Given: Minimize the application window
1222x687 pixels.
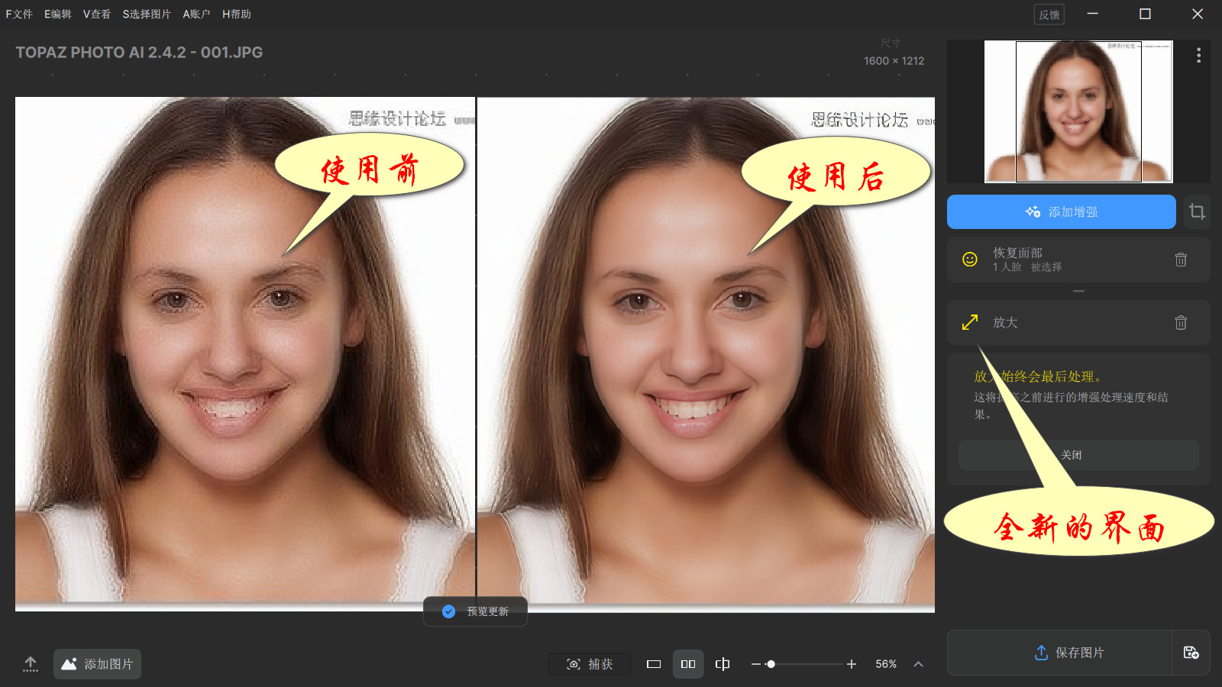Looking at the screenshot, I should (x=1093, y=14).
